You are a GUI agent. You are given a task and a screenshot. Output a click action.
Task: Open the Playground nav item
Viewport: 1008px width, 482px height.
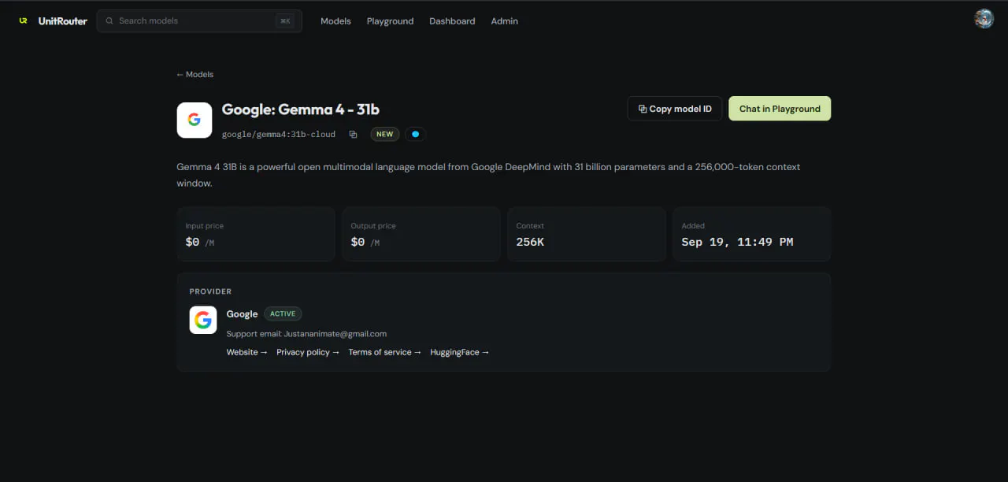(x=390, y=21)
